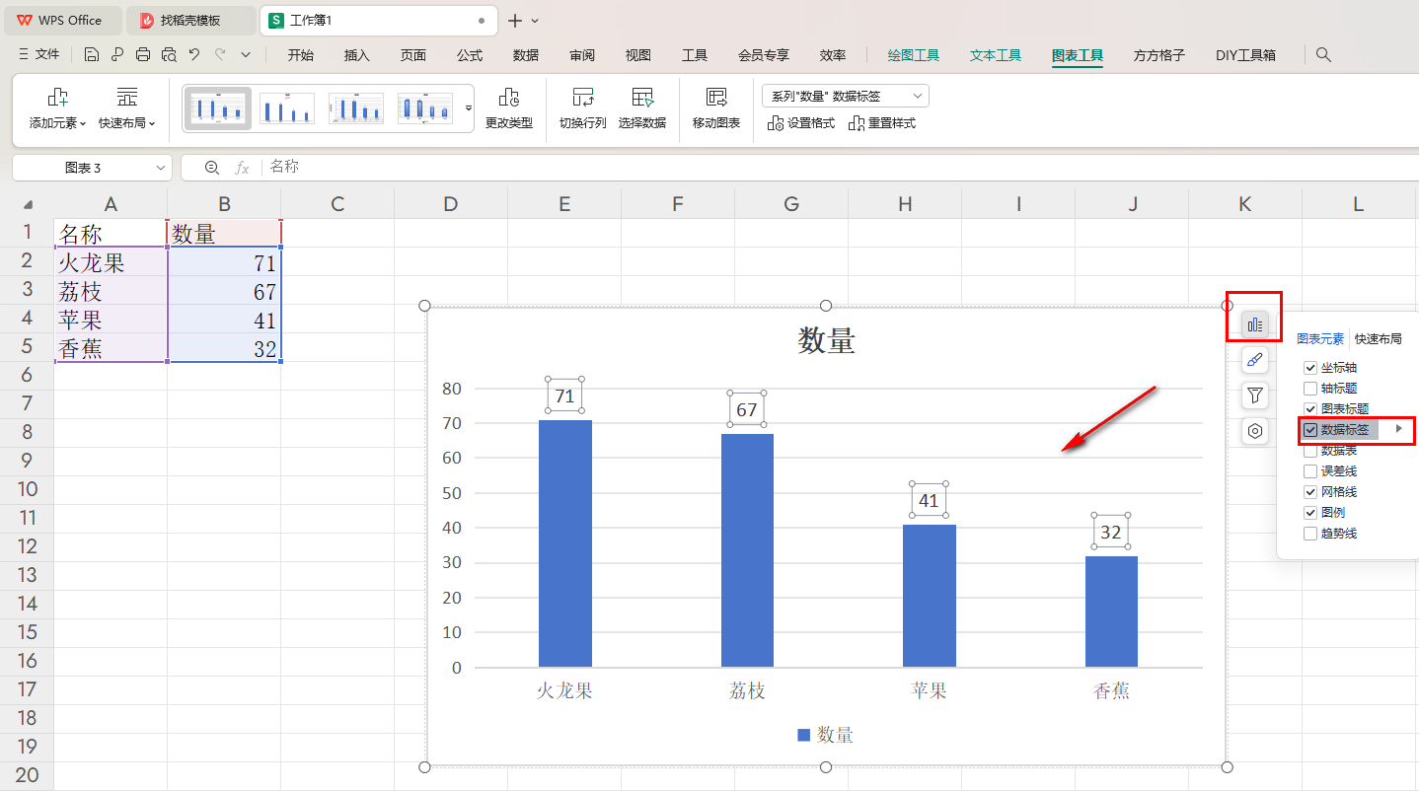Click 移动图表 (Move chart) icon
The image size is (1419, 791).
tap(716, 98)
